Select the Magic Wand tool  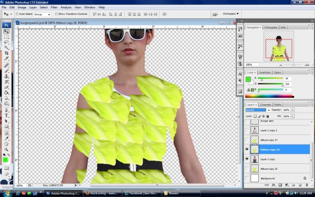pos(6,47)
